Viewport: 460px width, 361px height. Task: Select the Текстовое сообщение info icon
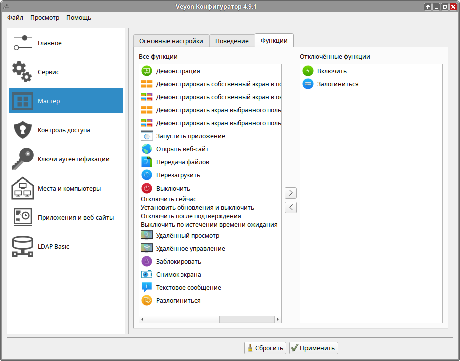coord(147,287)
